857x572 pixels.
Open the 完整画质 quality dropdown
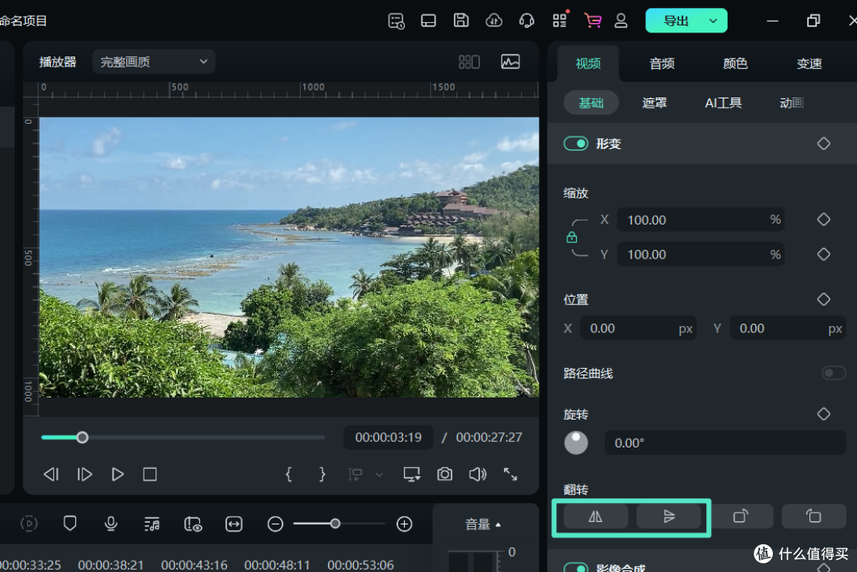tap(154, 62)
